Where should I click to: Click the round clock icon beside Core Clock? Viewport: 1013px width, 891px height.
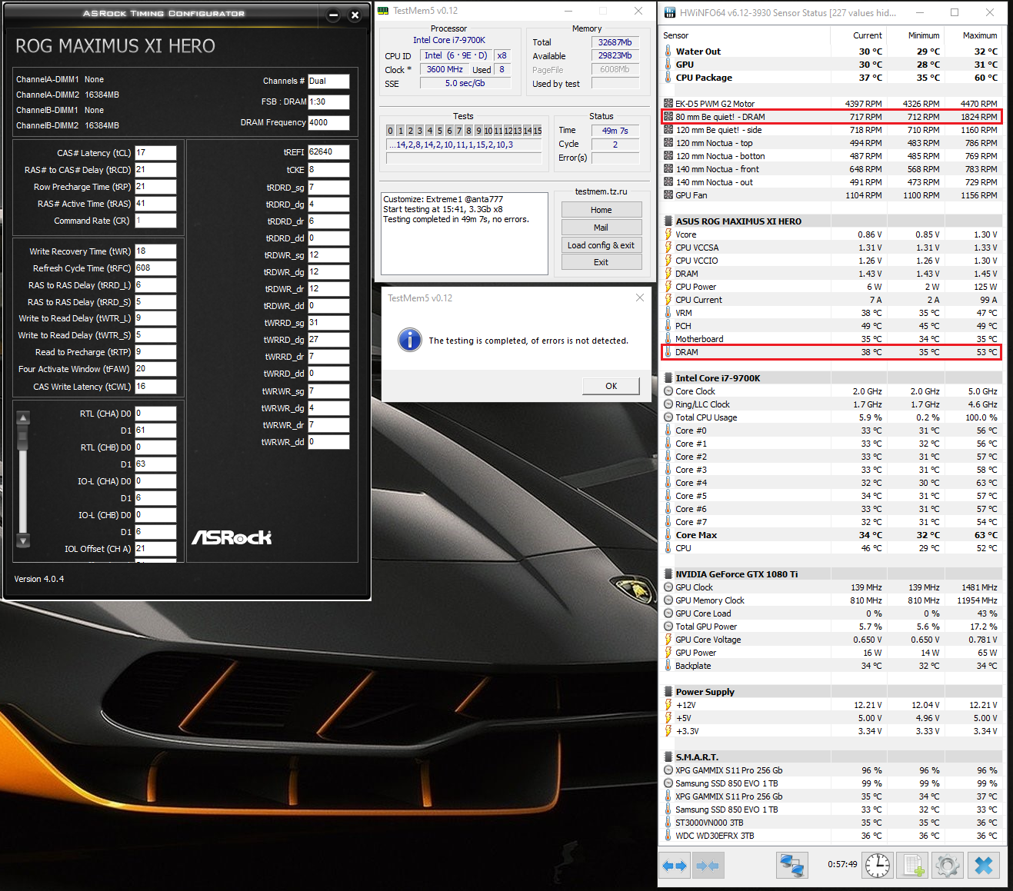click(668, 391)
